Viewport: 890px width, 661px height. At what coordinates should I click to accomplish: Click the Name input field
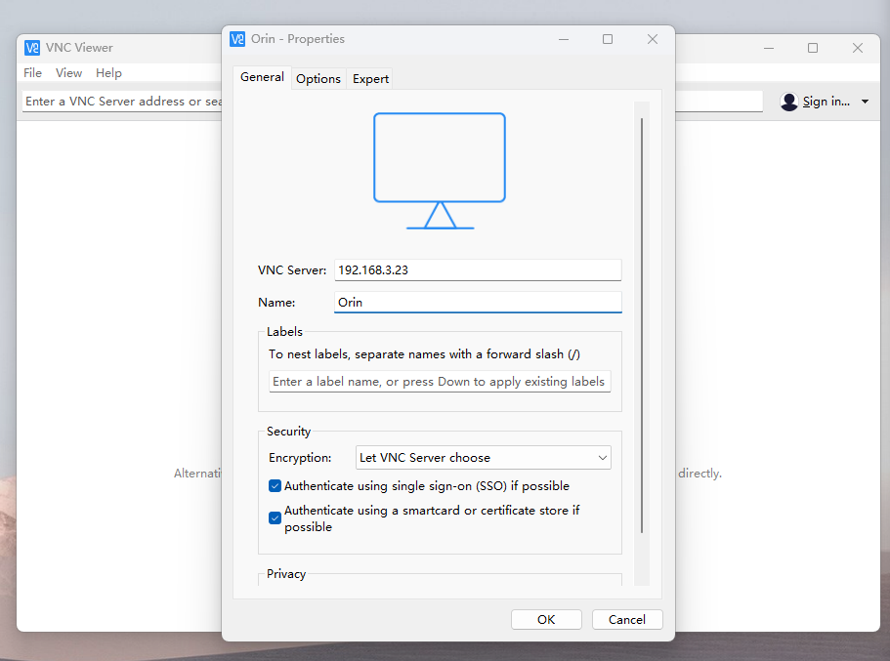click(x=478, y=303)
